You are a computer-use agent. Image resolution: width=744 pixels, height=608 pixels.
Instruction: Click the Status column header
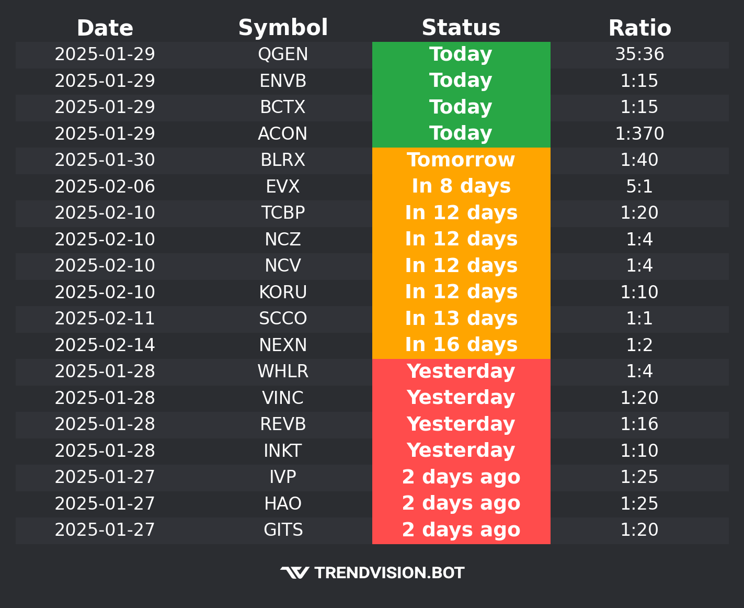(x=461, y=28)
